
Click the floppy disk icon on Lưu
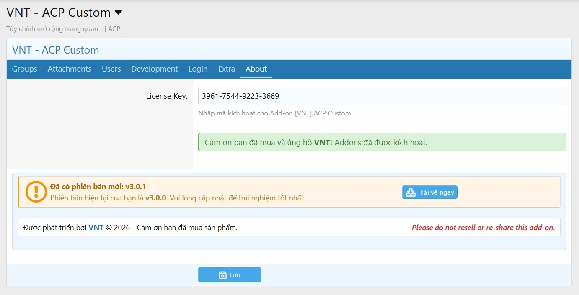(223, 275)
